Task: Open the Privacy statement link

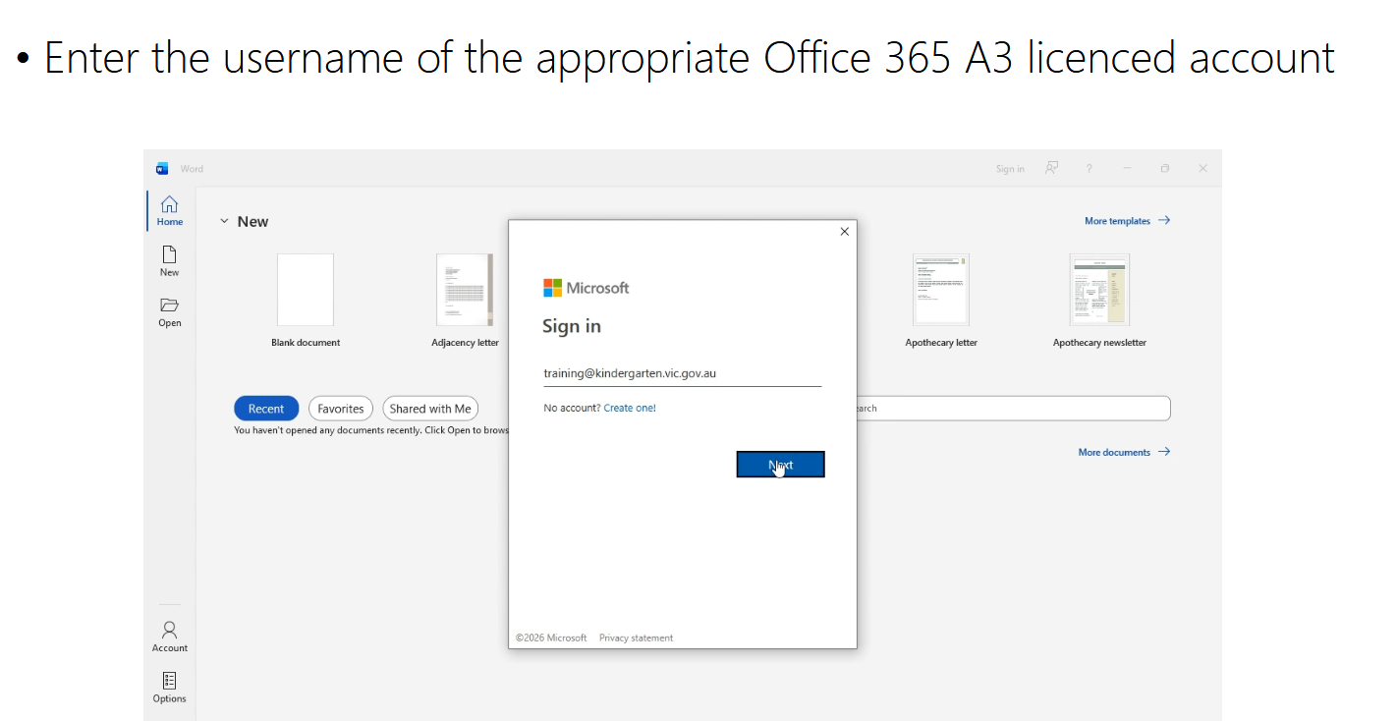Action: (x=636, y=638)
